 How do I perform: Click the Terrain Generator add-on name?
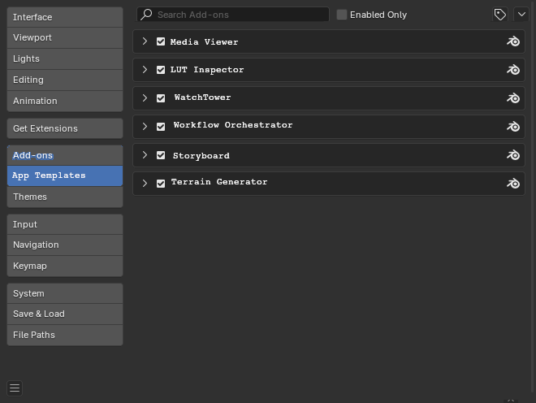click(x=219, y=182)
